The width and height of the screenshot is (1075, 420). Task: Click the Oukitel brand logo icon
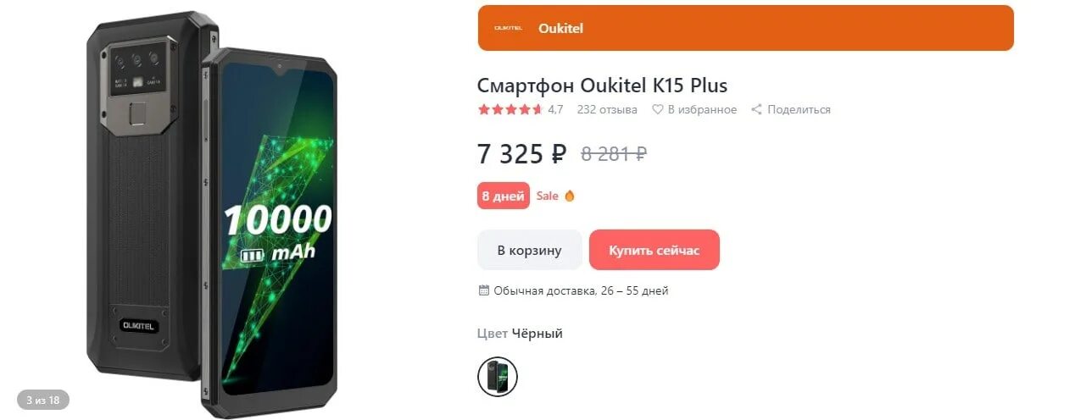click(x=509, y=28)
